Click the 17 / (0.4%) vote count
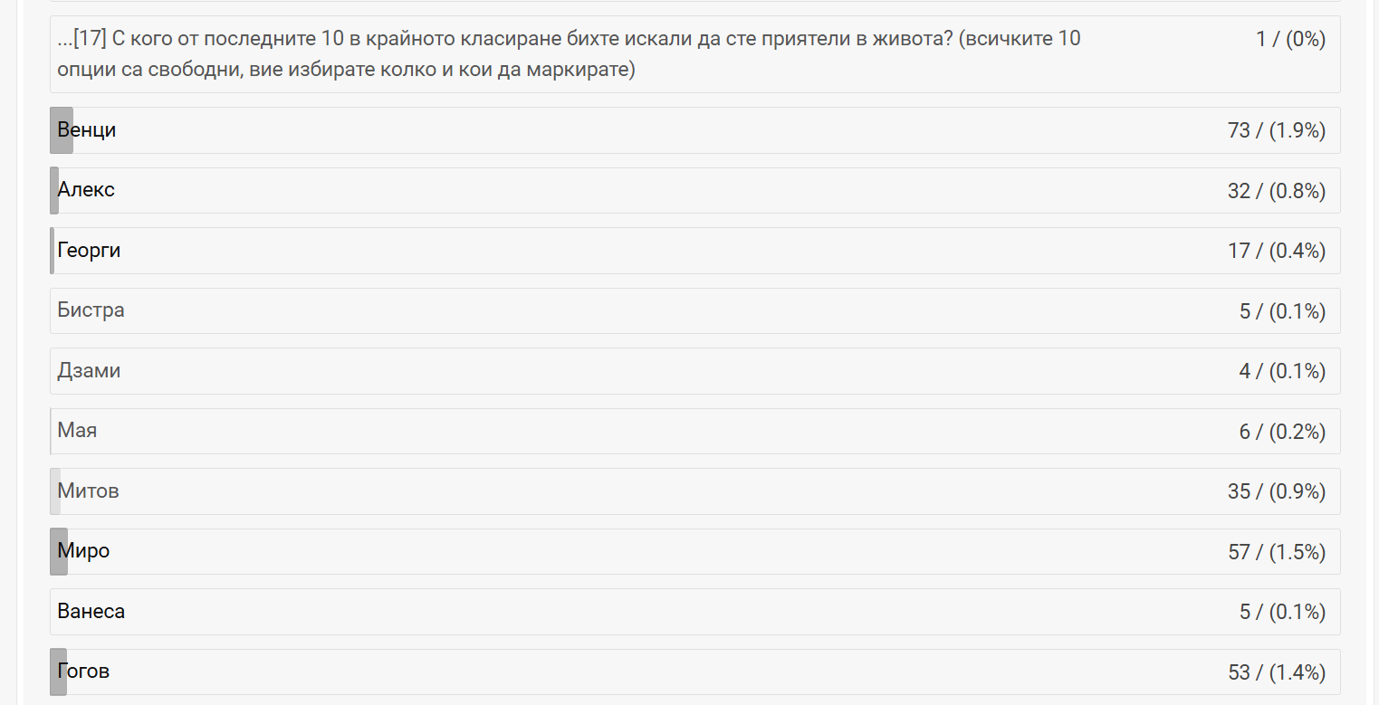Viewport: 1379px width, 705px height. pos(1276,252)
